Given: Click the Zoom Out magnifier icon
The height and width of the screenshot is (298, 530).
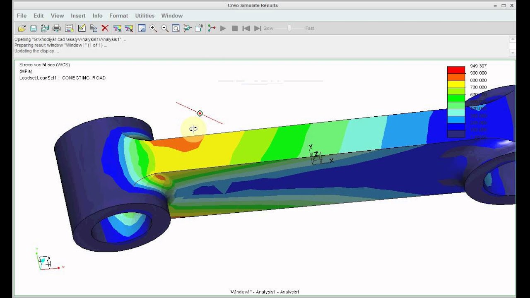Looking at the screenshot, I should 165,28.
